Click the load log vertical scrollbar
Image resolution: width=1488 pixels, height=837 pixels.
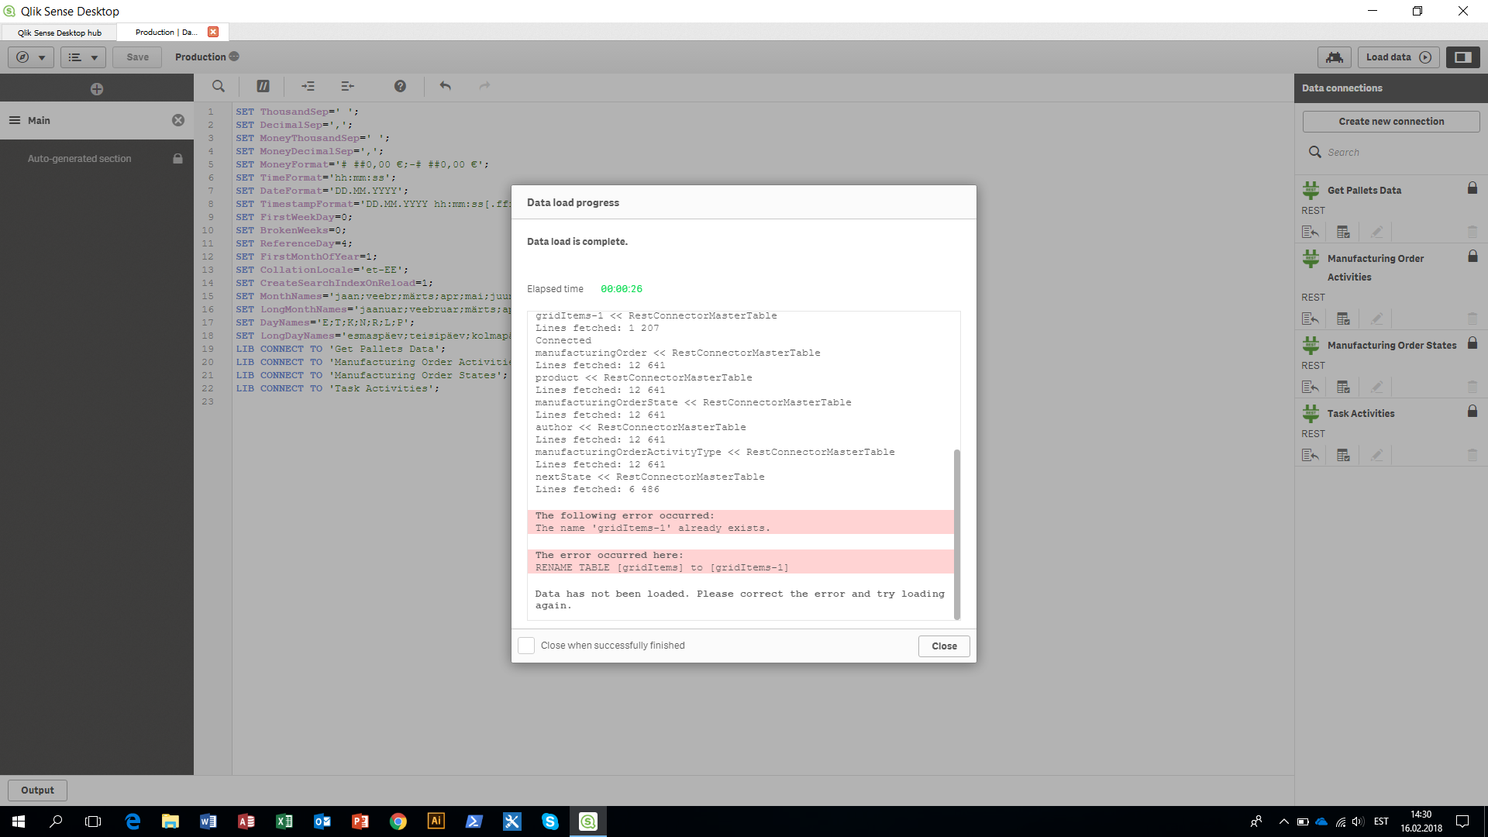(957, 534)
